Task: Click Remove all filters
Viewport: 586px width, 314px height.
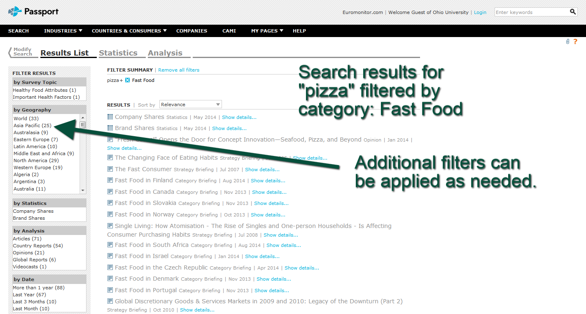Action: (x=179, y=70)
